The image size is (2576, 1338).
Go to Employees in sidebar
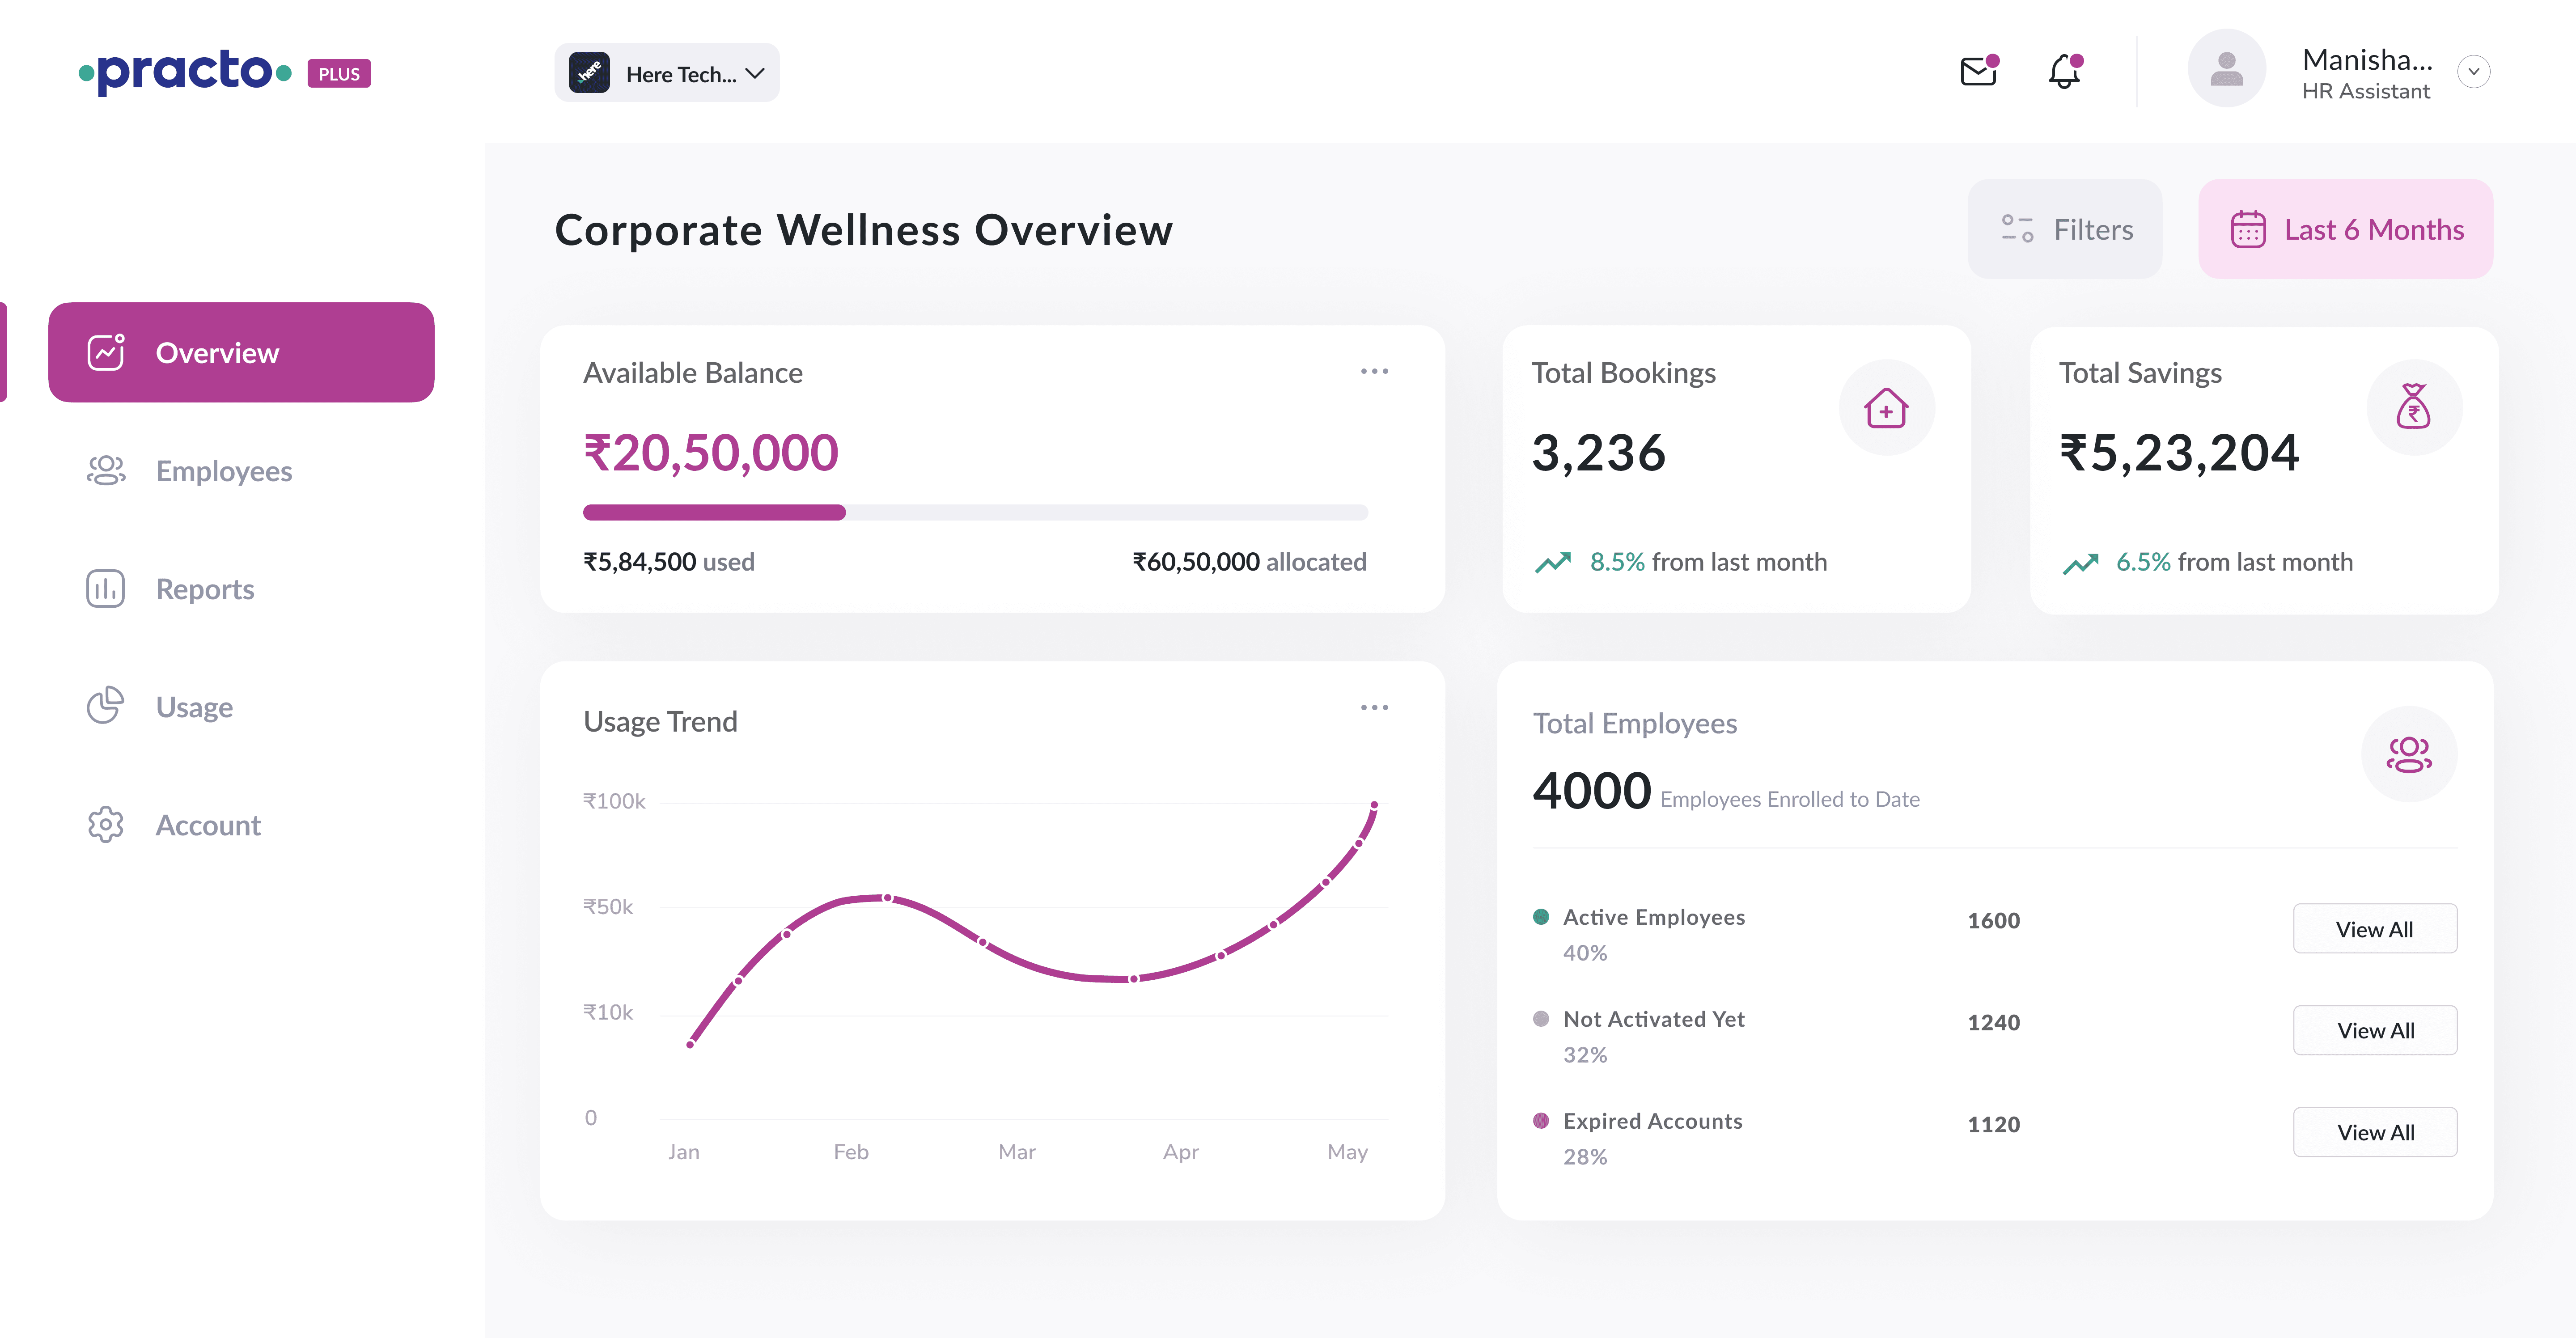[x=223, y=471]
